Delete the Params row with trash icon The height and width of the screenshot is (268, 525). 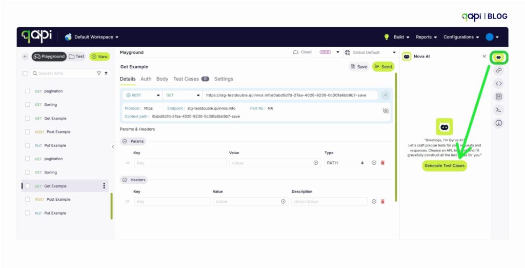382,163
